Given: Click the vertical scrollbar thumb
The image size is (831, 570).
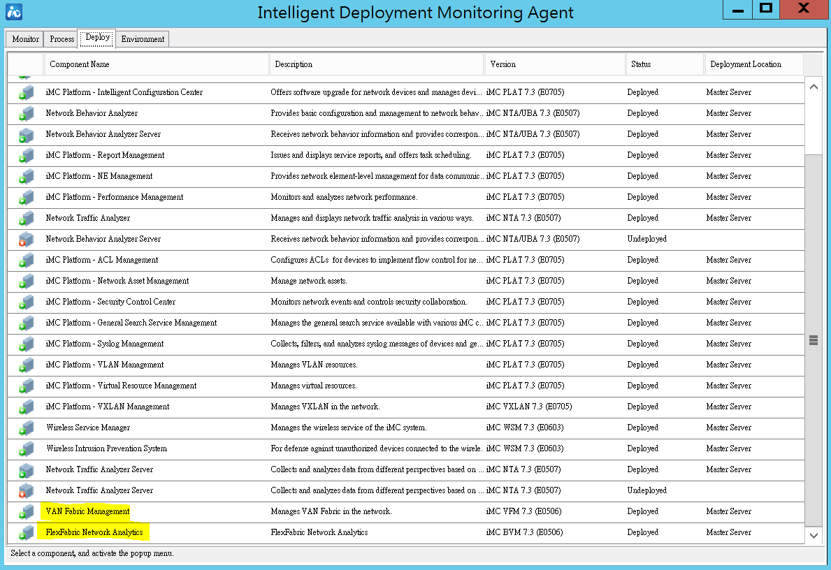Looking at the screenshot, I should click(x=814, y=340).
